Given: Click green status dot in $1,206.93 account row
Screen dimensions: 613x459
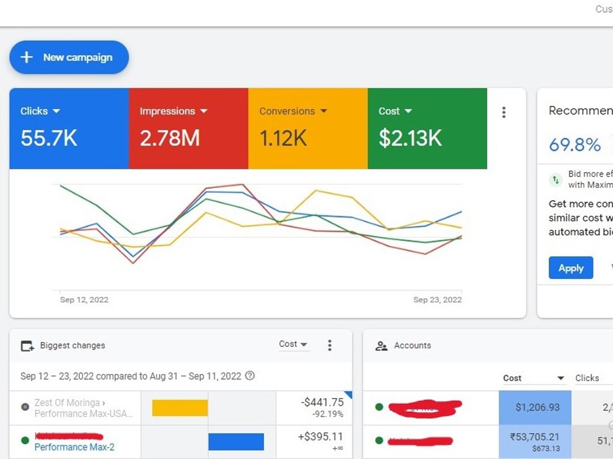Looking at the screenshot, I should (379, 407).
